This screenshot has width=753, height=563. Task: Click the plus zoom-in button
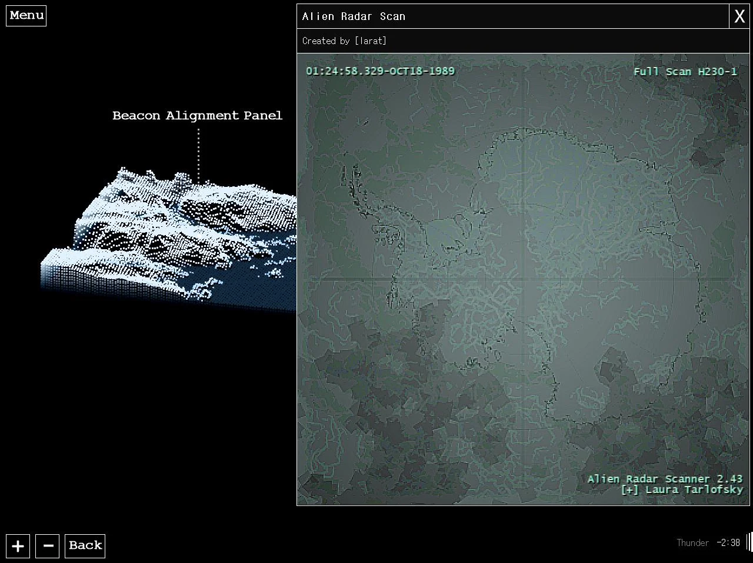(x=18, y=546)
